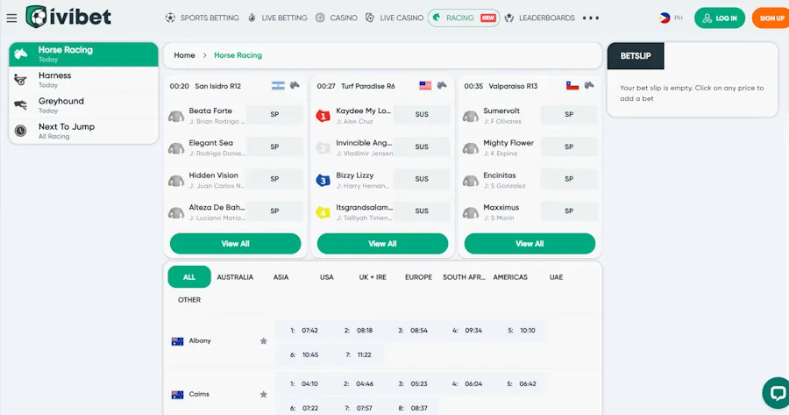Switch to the OTHER tab

[x=189, y=300]
